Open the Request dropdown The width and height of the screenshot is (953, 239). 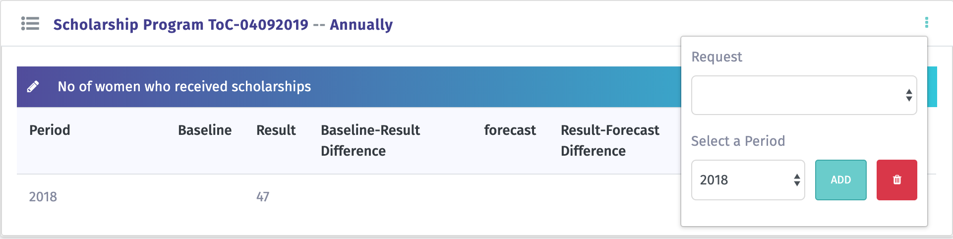pos(804,95)
